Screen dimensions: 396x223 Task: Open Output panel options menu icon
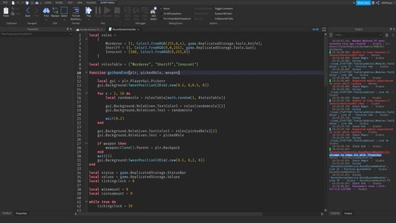(393, 35)
